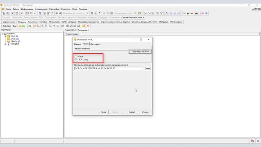Click the Назад button
Image resolution: width=261 pixels, height=147 pixels.
point(103,112)
